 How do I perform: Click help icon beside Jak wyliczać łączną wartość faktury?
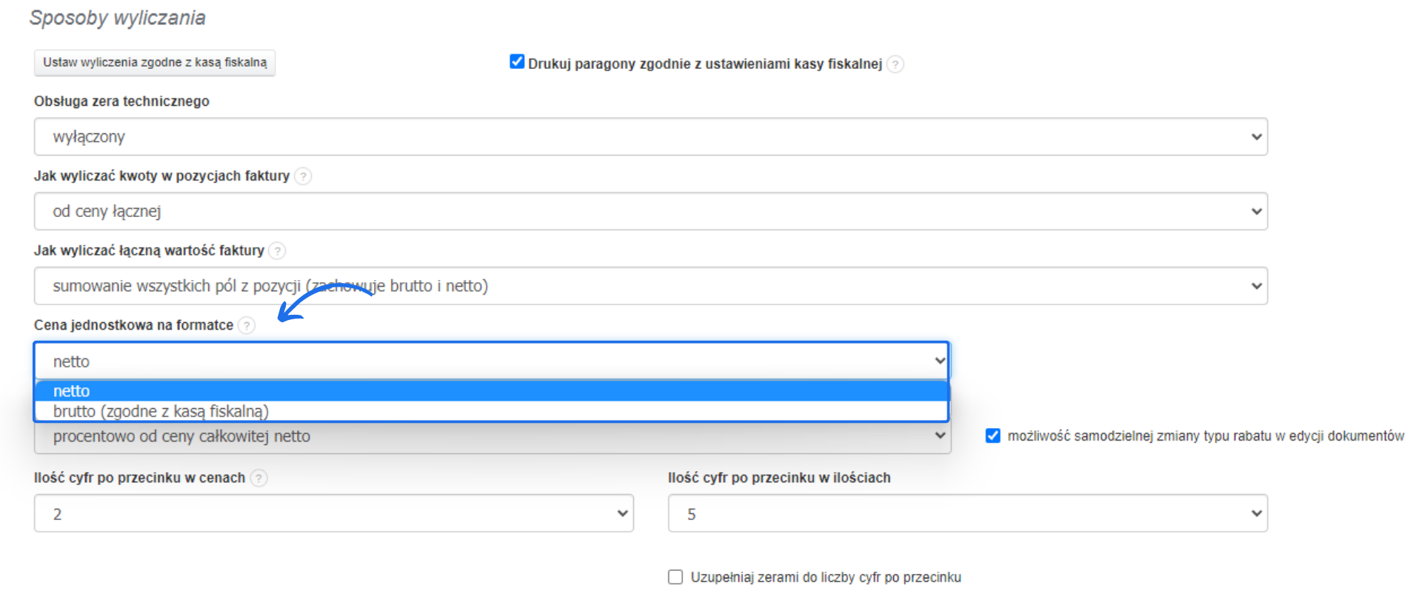coord(277,251)
